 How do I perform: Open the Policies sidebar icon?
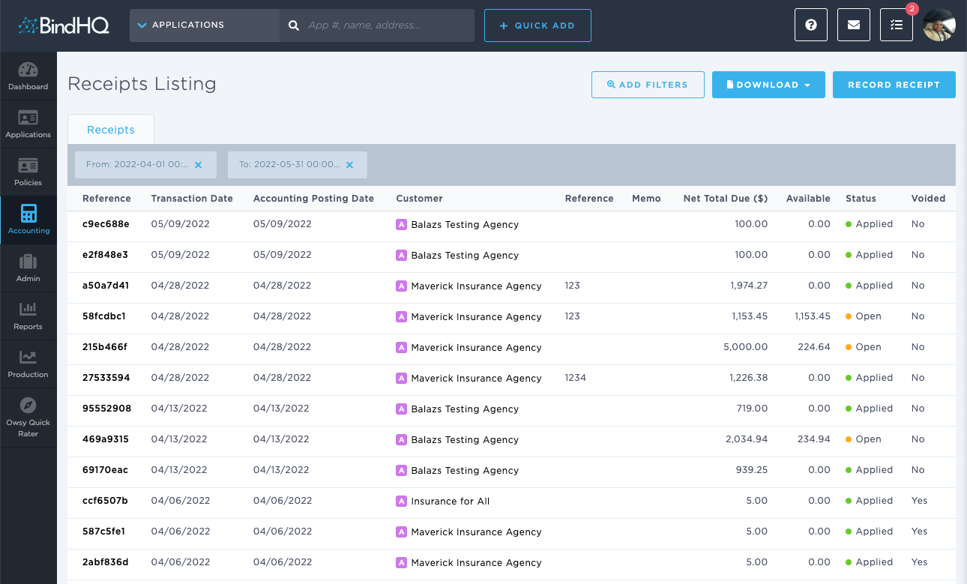pos(28,172)
